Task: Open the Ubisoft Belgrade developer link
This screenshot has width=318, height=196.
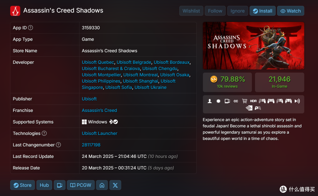Action: pyautogui.click(x=134, y=62)
